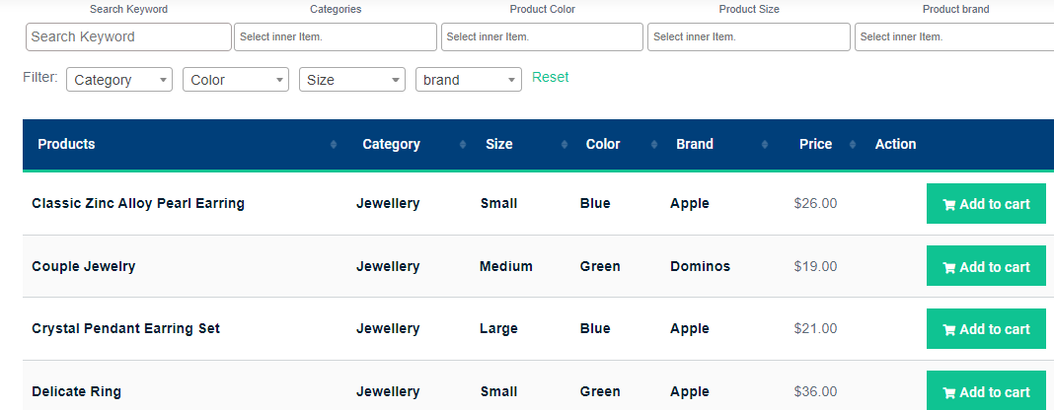The image size is (1054, 410).
Task: Click the sort arrows beside Color header
Action: point(654,144)
